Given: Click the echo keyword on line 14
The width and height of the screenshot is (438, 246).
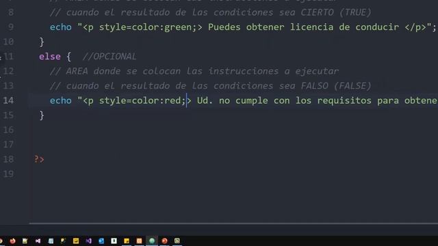Looking at the screenshot, I should (61, 100).
